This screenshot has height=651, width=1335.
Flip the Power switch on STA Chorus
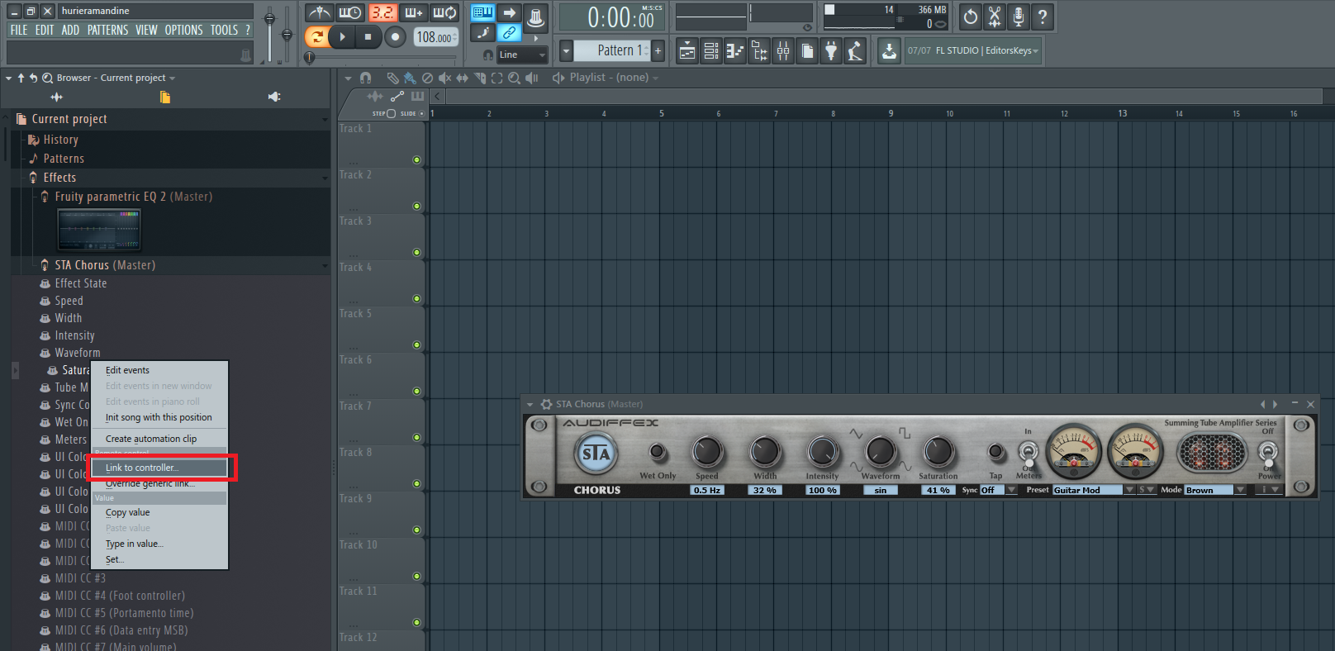1267,452
